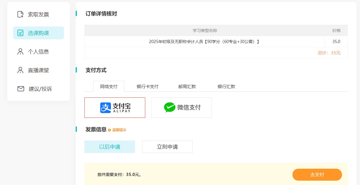Image resolution: width=360 pixels, height=185 pixels.
Task: Switch to the 银行卡支付 tab
Action: pos(147,86)
